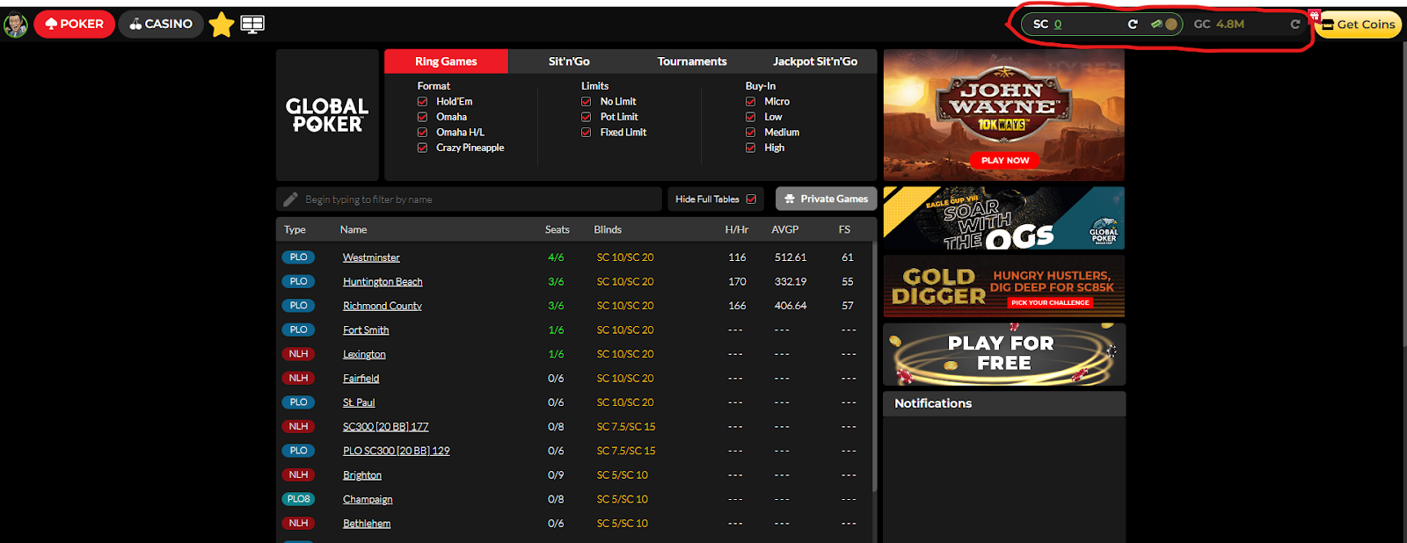Click the table name filter field
1407x543 pixels.
point(470,199)
